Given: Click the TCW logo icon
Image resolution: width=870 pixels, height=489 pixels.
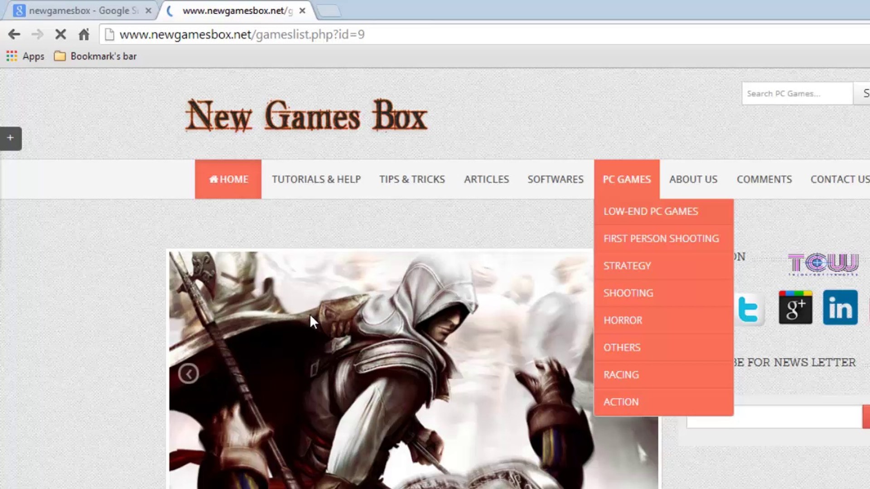Looking at the screenshot, I should [823, 264].
